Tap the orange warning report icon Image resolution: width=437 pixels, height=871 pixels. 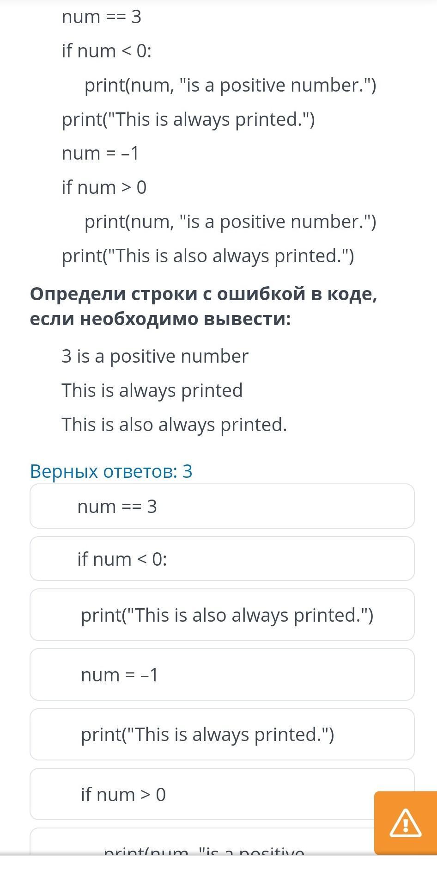coord(405,822)
